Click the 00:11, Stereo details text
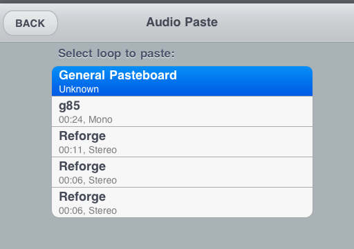Image resolution: width=354 pixels, height=249 pixels. pos(88,150)
